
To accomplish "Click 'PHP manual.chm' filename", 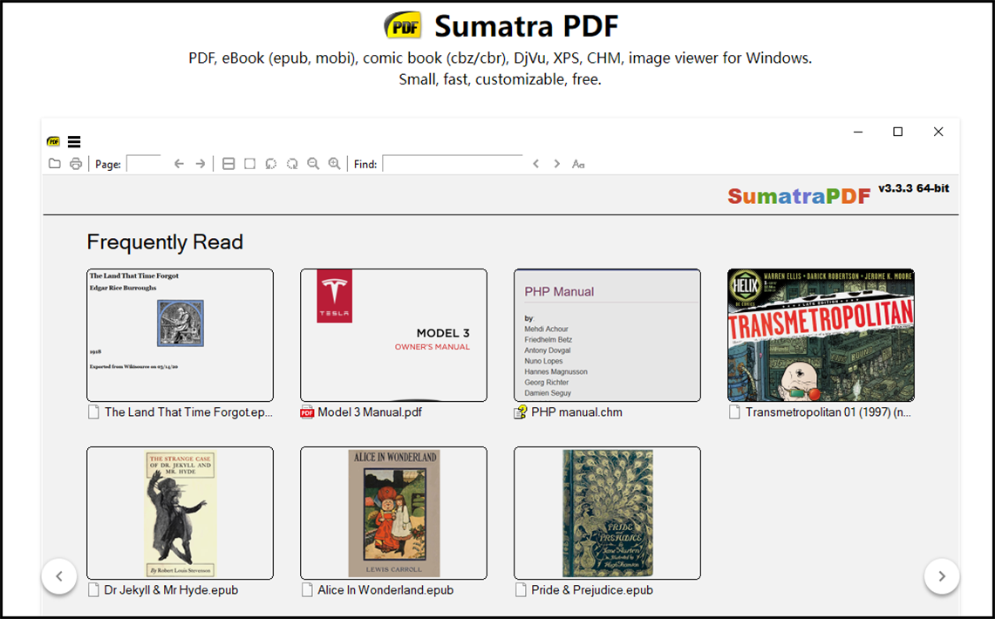I will [x=576, y=412].
